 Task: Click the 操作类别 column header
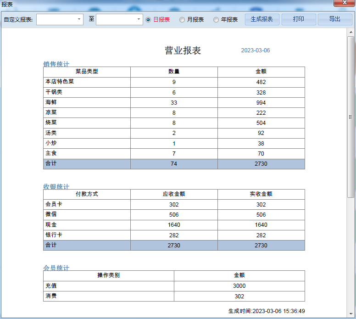point(109,275)
